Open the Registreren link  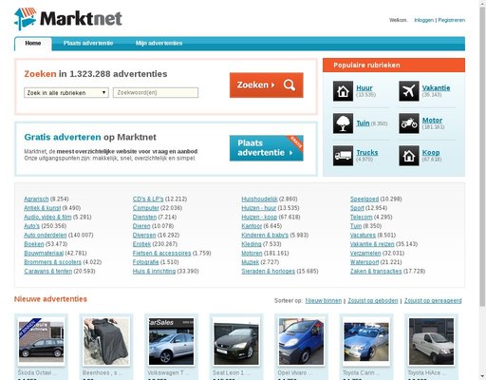pyautogui.click(x=452, y=20)
